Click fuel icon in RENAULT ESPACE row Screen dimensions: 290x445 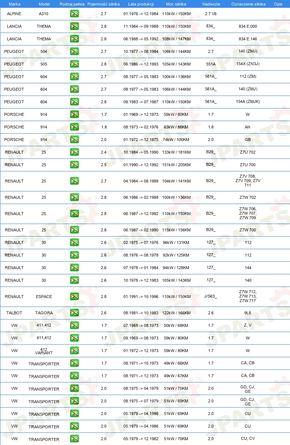pyautogui.click(x=74, y=297)
